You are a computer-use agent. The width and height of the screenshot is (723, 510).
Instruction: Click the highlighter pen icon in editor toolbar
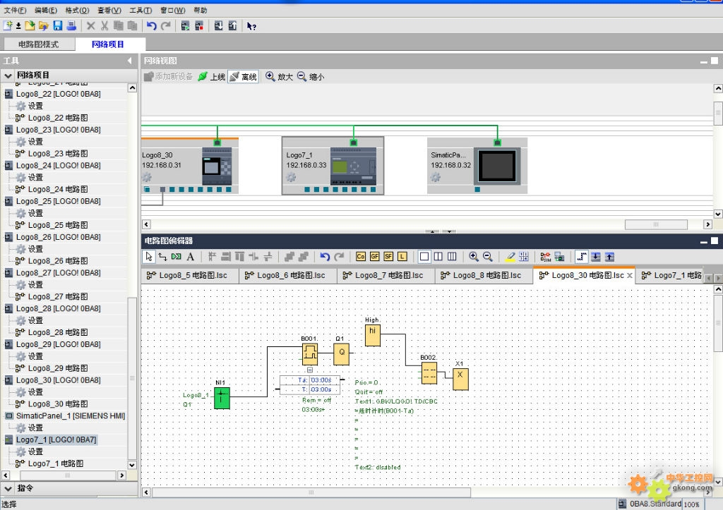point(510,257)
